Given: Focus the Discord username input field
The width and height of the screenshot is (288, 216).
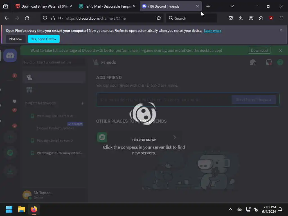Looking at the screenshot, I should pos(164,100).
